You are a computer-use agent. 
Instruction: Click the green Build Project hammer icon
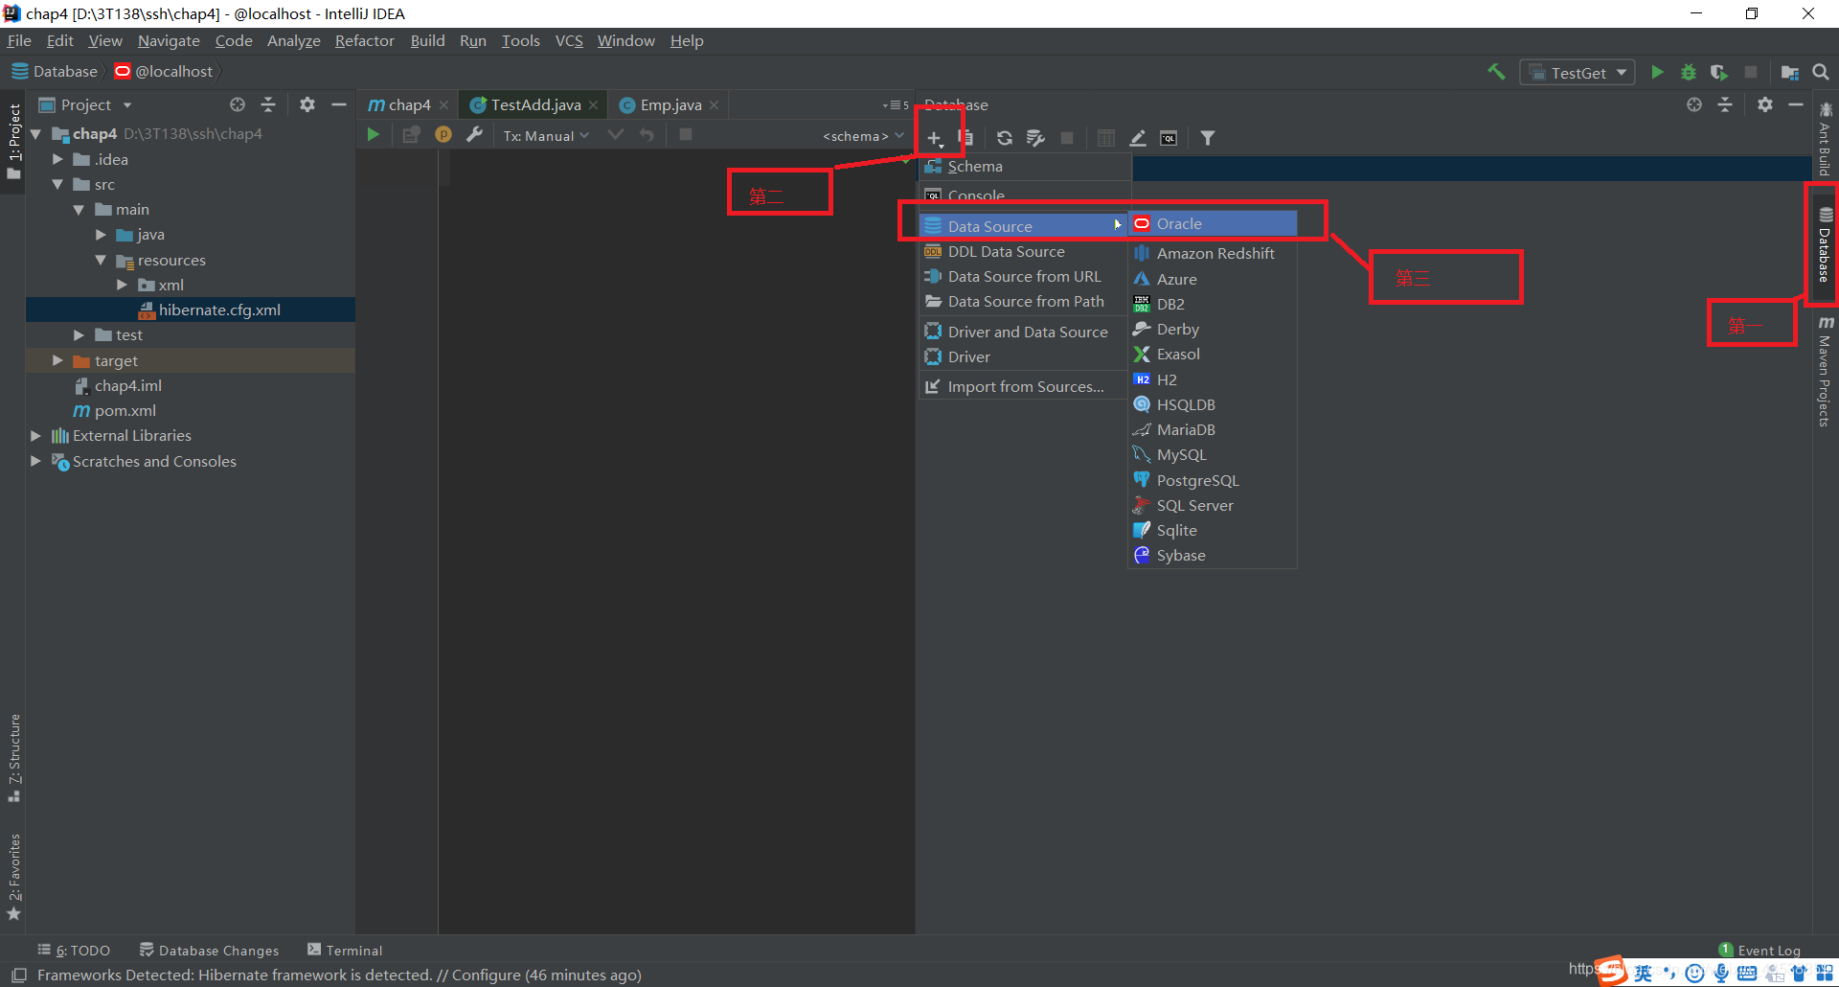coord(1496,72)
